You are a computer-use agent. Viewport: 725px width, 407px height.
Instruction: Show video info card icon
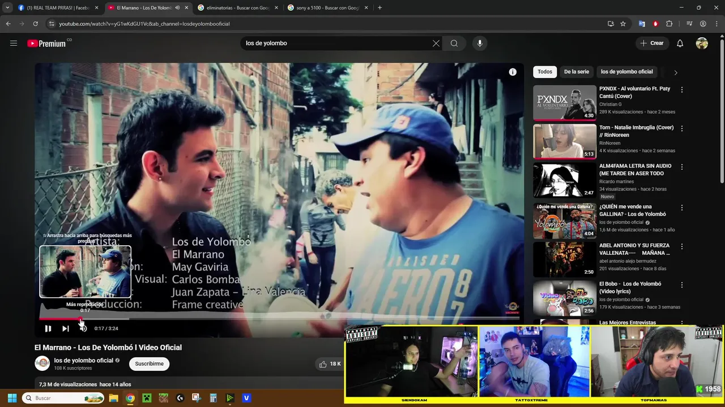(x=513, y=72)
